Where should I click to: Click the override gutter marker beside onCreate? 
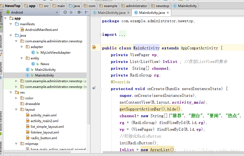click(x=94, y=88)
